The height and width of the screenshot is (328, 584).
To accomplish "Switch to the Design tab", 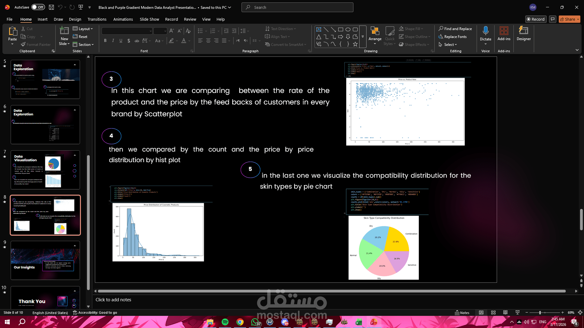I will (75, 19).
